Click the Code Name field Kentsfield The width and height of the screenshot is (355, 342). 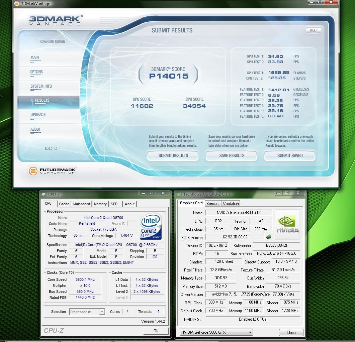87,223
